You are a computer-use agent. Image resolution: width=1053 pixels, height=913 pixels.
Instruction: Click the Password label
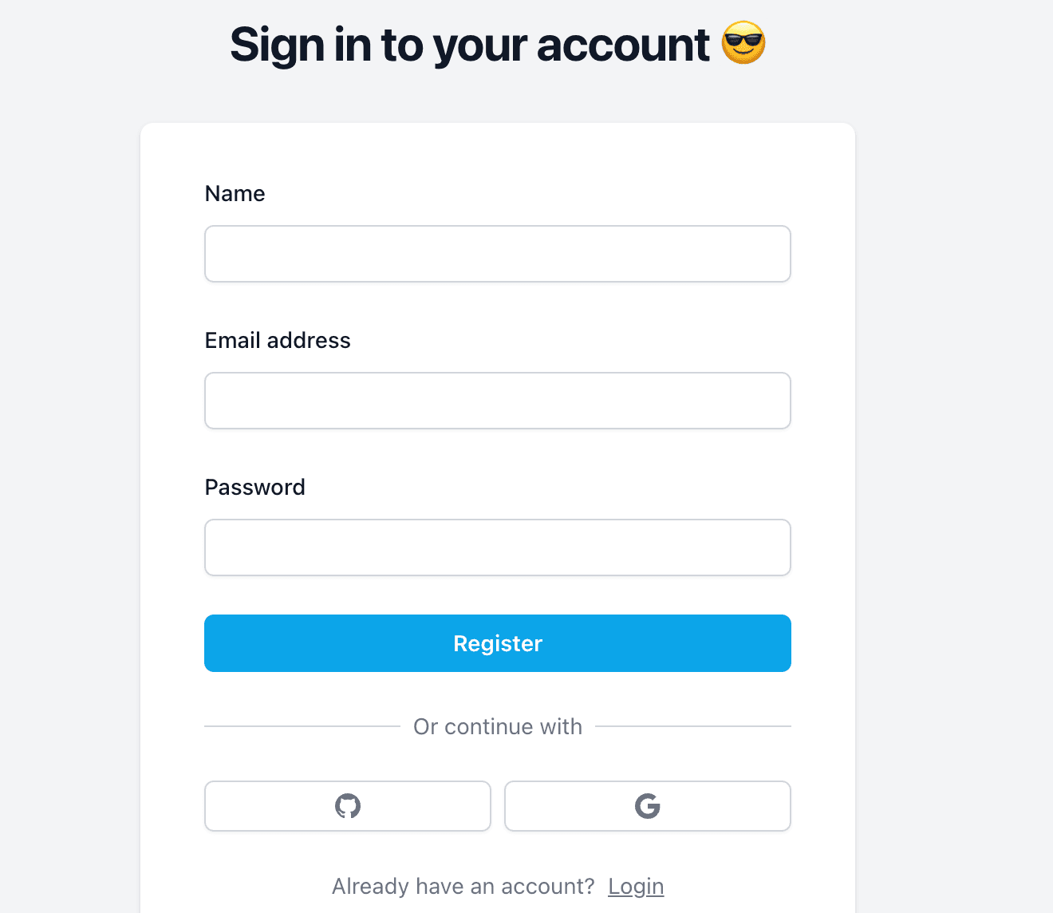pyautogui.click(x=254, y=487)
